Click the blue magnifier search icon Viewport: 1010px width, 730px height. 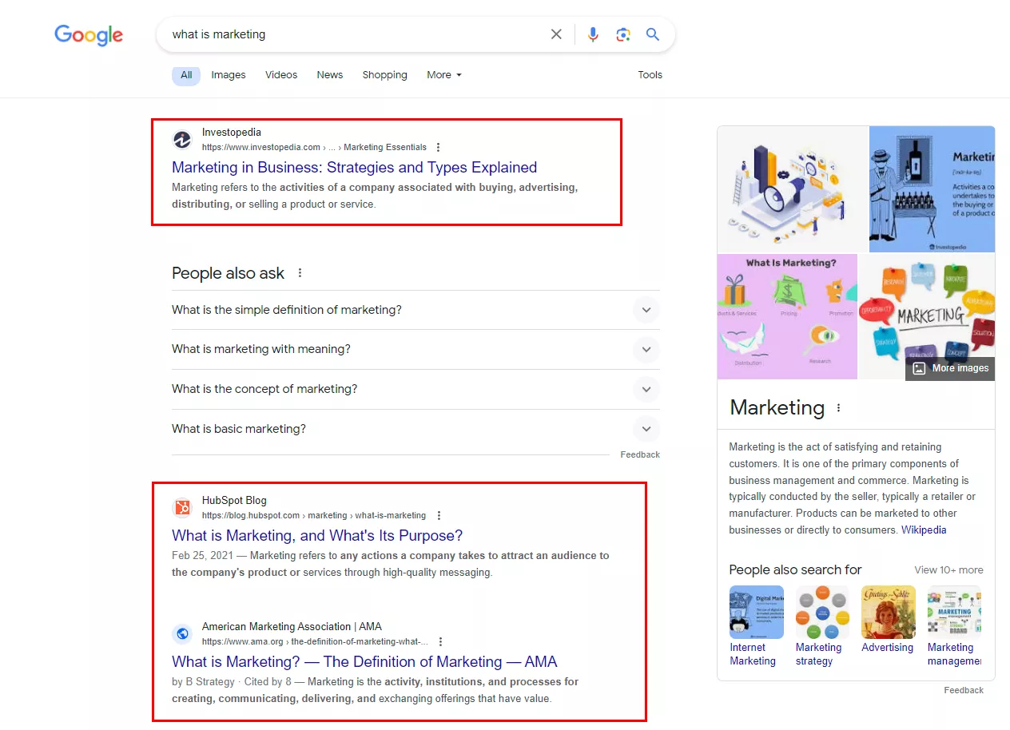point(653,34)
